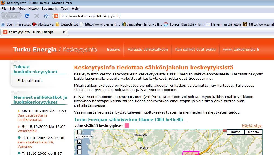Click the pink outage area on map
274x155 pixels.
[191, 153]
